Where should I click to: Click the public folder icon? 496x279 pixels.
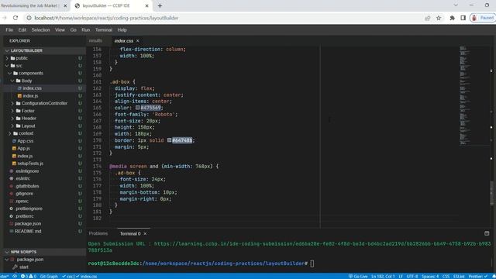point(12,58)
